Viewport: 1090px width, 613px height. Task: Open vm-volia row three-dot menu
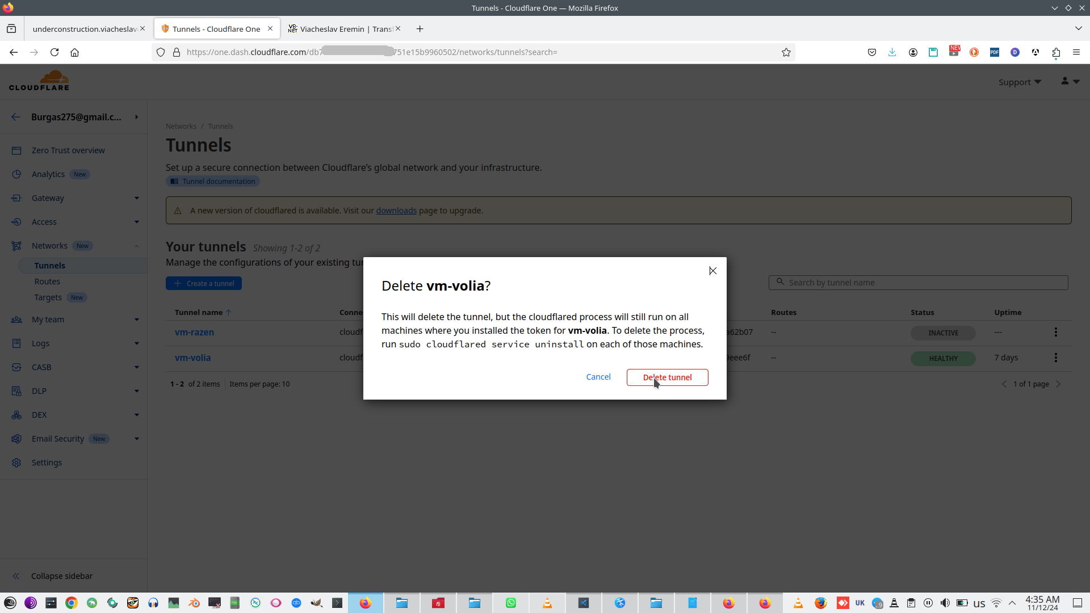point(1055,358)
